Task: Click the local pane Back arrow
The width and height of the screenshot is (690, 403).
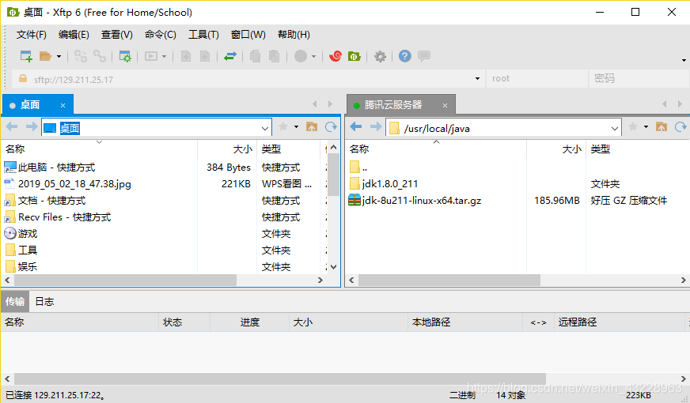Action: point(12,127)
